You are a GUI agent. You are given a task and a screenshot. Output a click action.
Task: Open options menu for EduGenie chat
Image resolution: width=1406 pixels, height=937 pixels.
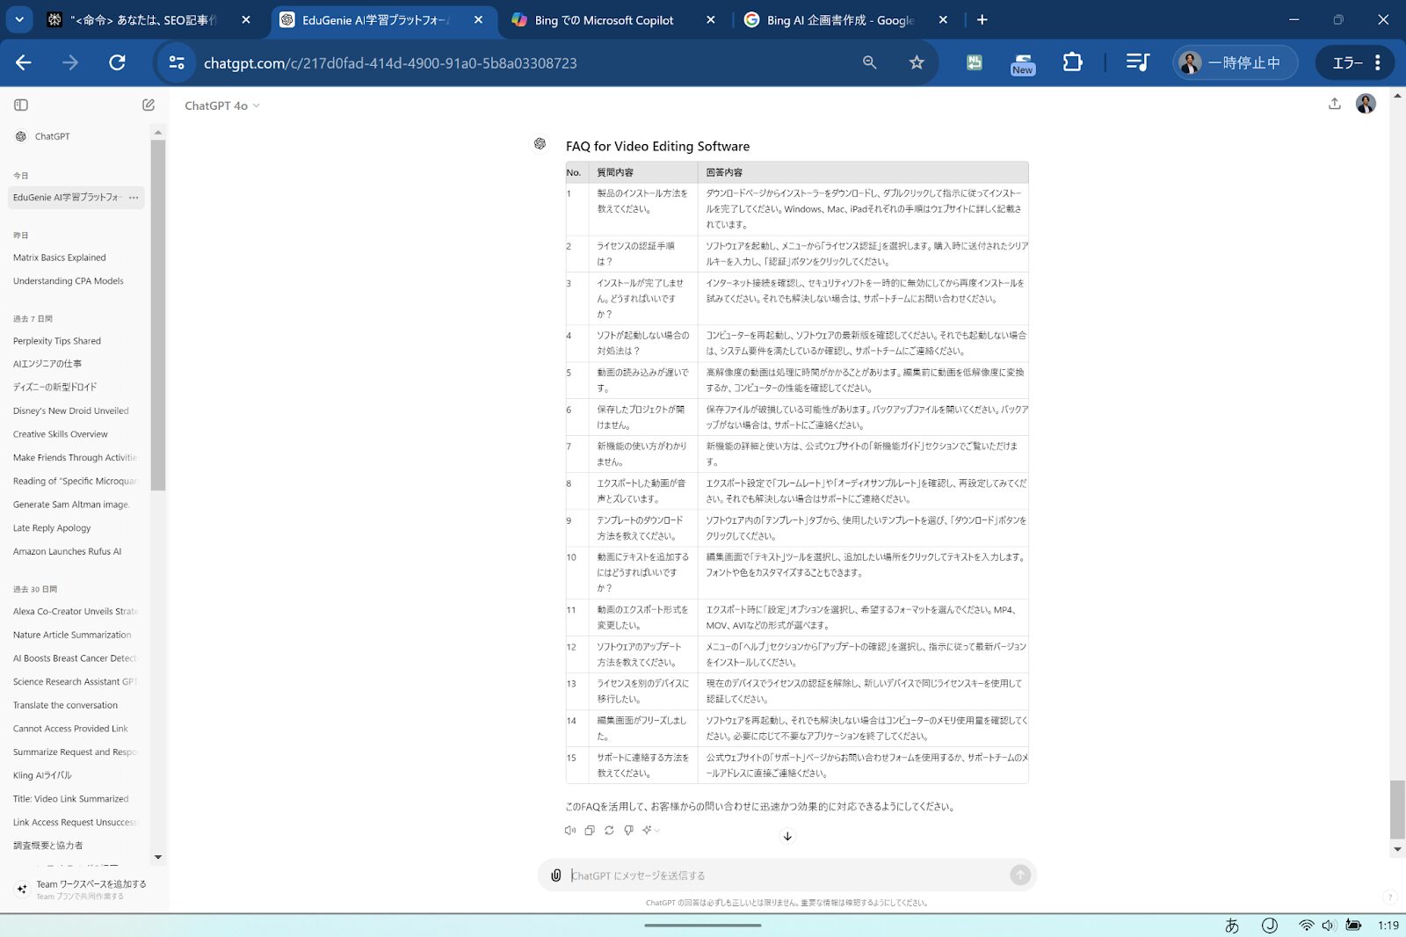(134, 198)
